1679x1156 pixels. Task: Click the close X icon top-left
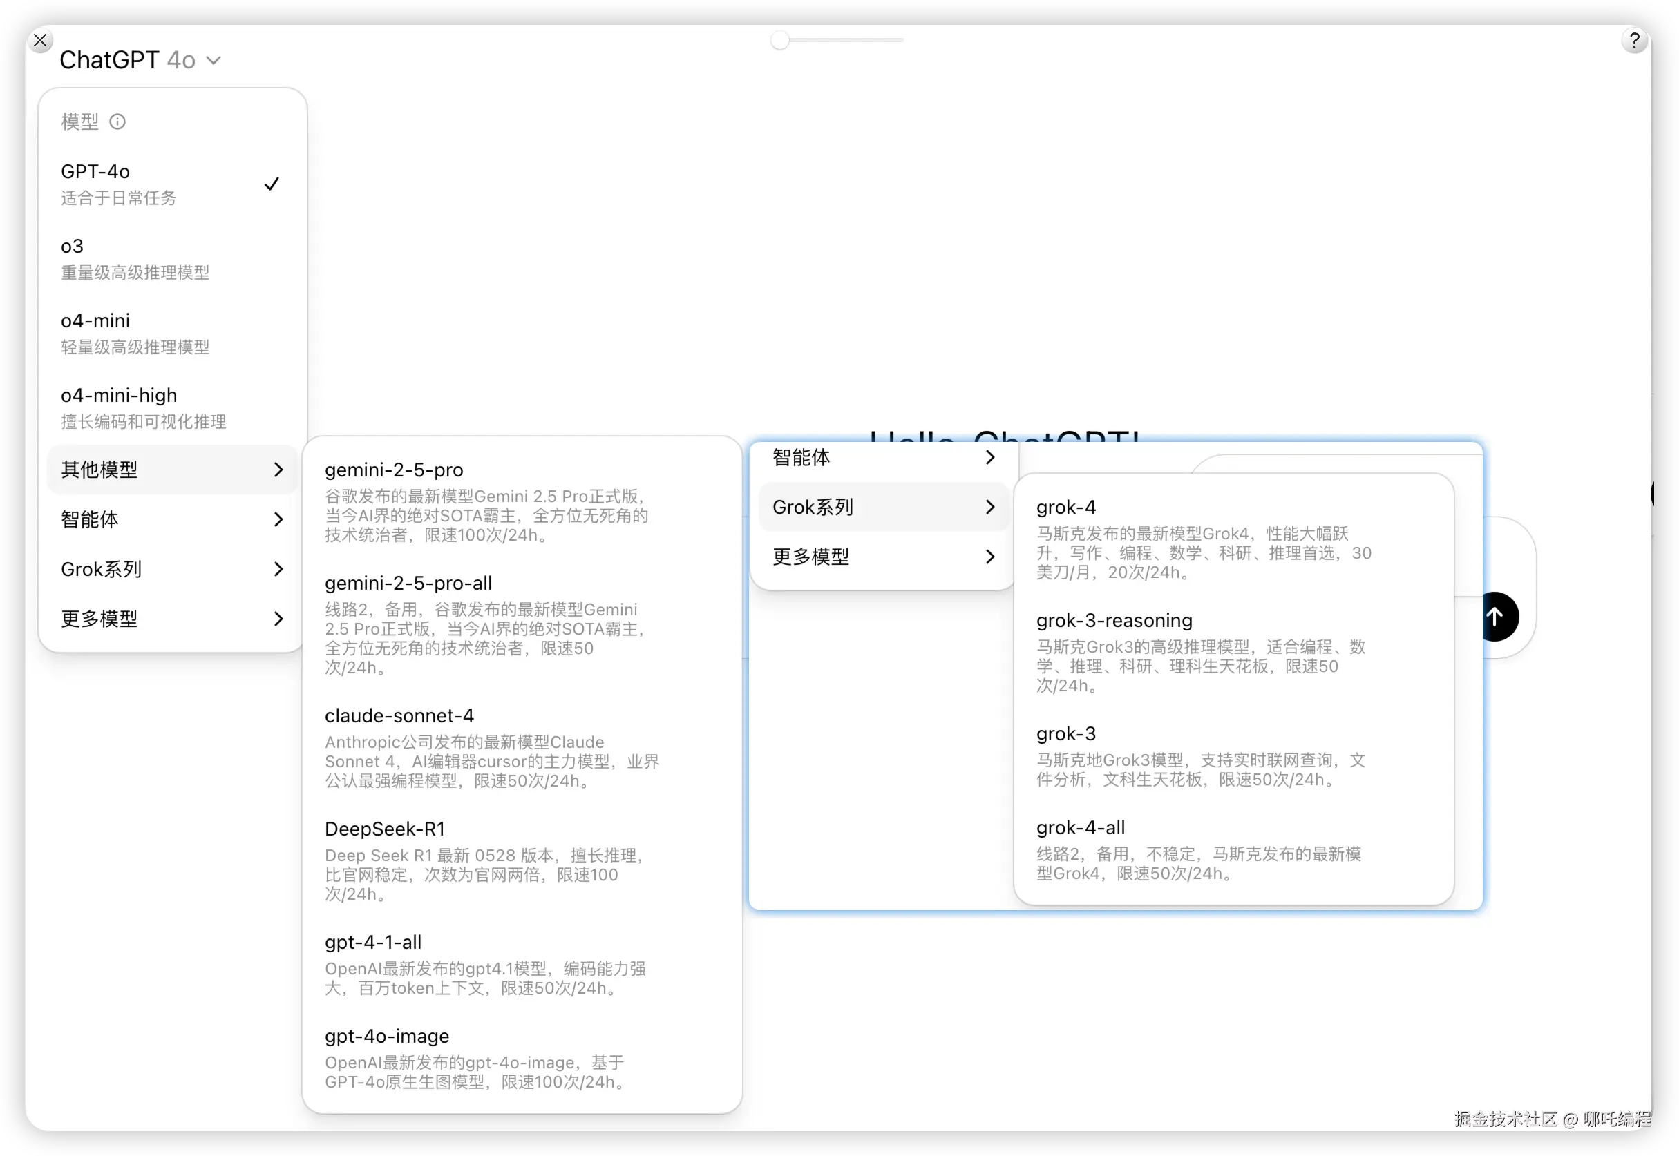[x=41, y=41]
